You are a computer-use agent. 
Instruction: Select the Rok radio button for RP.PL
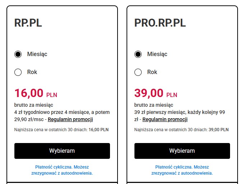click(18, 72)
